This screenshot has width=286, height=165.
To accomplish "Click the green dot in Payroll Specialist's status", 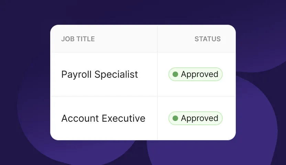I will [x=175, y=74].
